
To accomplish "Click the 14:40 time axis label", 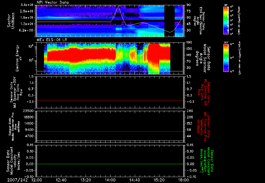I will pyautogui.click(x=135, y=180).
